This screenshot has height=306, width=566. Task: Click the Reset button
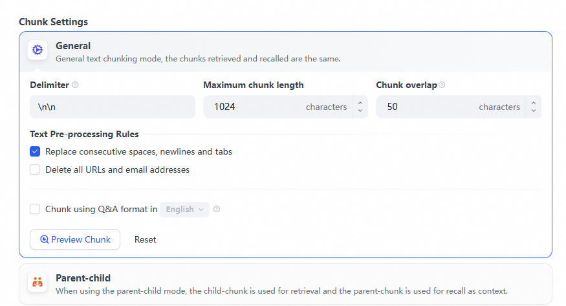tap(146, 239)
